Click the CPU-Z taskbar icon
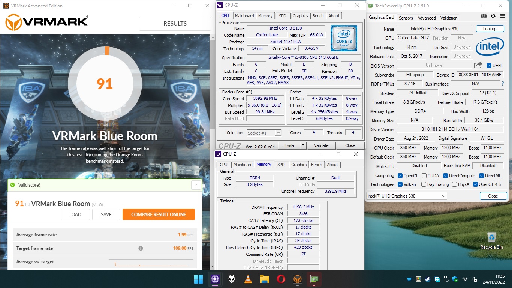Viewport: 512px width, 288px height. pyautogui.click(x=215, y=279)
